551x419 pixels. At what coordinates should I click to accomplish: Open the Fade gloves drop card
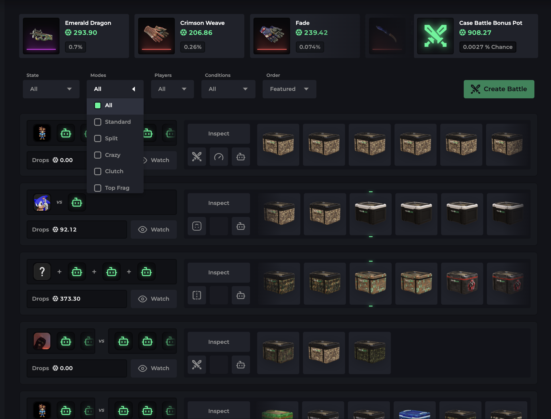point(305,36)
